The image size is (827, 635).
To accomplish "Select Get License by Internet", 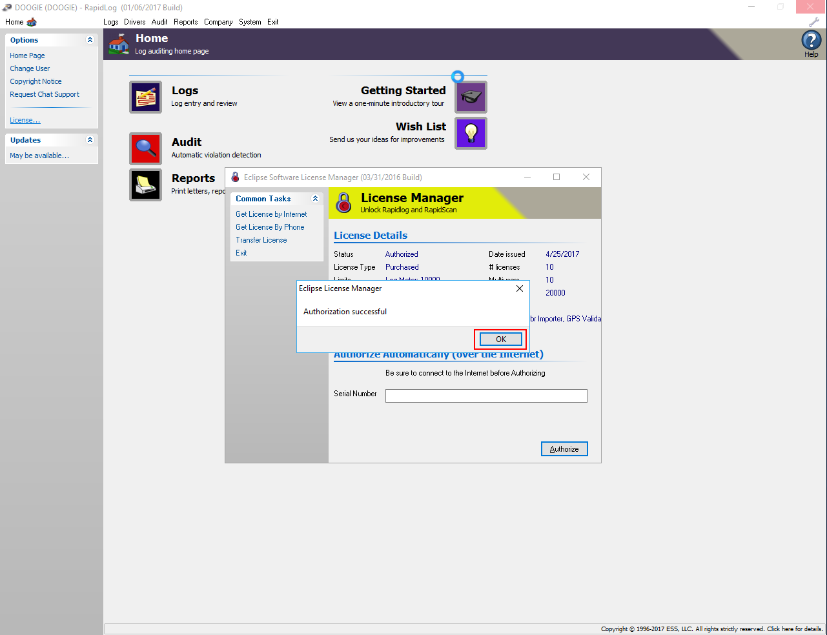I will (271, 214).
